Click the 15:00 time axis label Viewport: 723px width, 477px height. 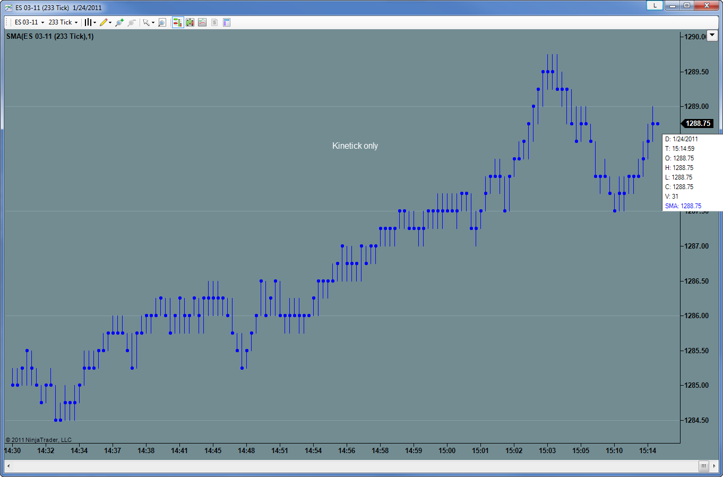pos(447,450)
